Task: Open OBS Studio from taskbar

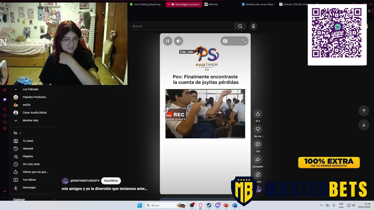Action: 192,205
